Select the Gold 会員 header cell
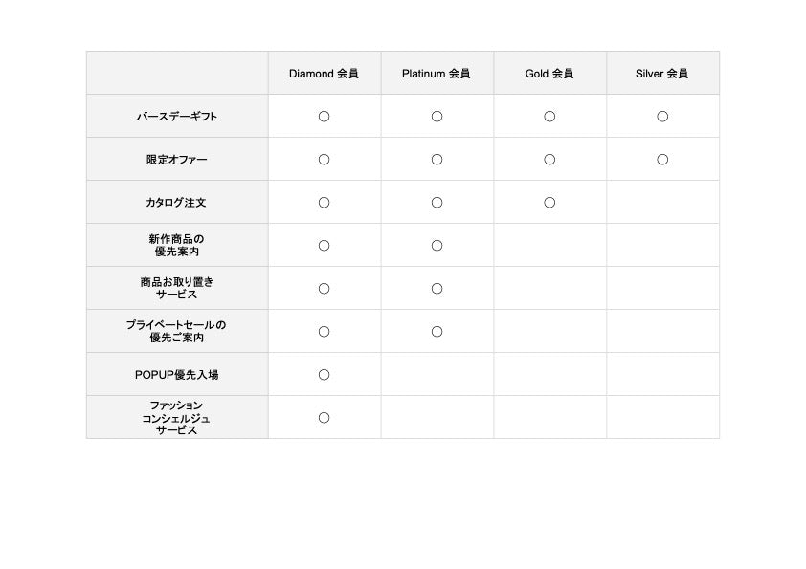This screenshot has height=569, width=806. tap(549, 74)
